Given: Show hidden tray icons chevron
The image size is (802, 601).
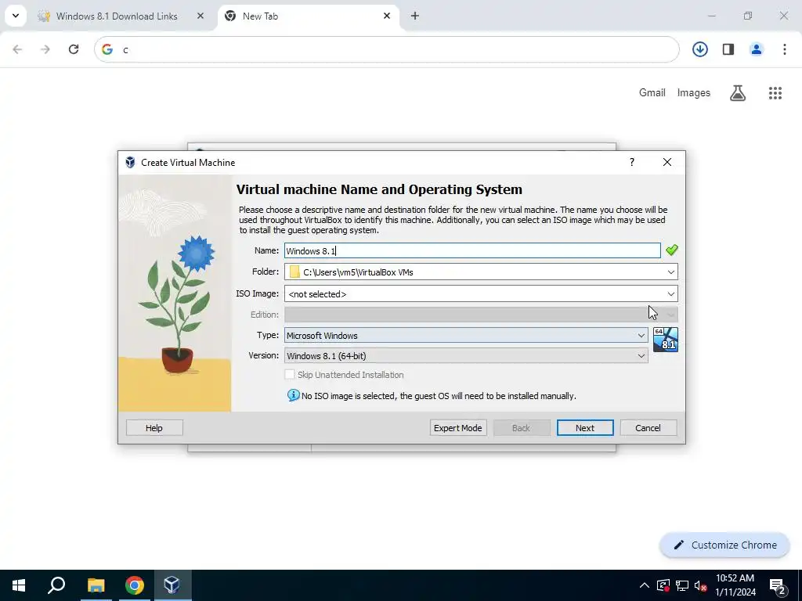Looking at the screenshot, I should [645, 585].
